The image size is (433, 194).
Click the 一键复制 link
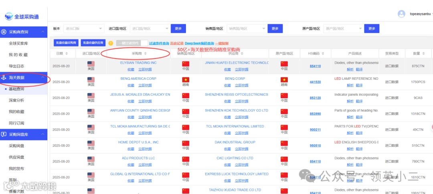click(222, 43)
